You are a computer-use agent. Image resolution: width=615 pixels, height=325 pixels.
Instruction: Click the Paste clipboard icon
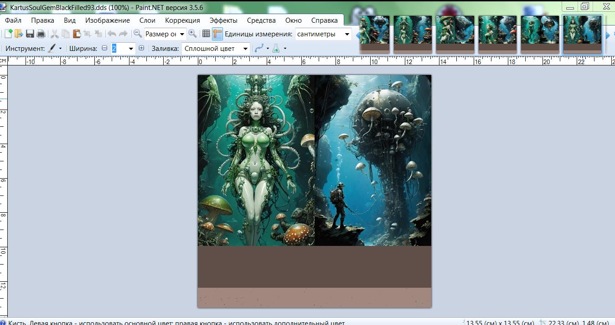(77, 34)
